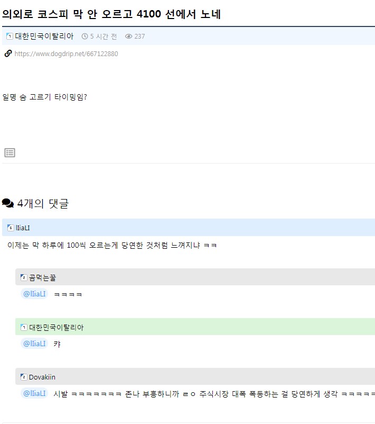The width and height of the screenshot is (375, 424).
Task: Click the level badge icon beside post author 대한민국이탈리아
Action: (x=10, y=36)
